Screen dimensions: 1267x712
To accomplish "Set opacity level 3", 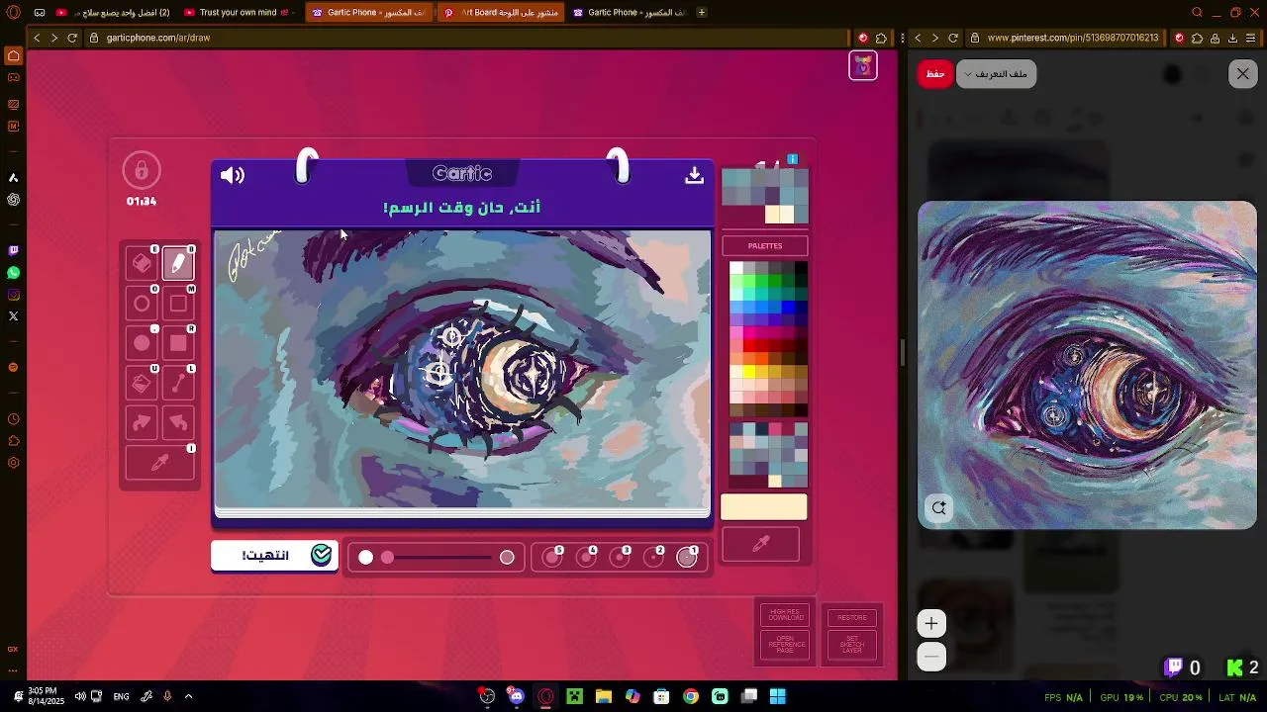I will click(620, 558).
